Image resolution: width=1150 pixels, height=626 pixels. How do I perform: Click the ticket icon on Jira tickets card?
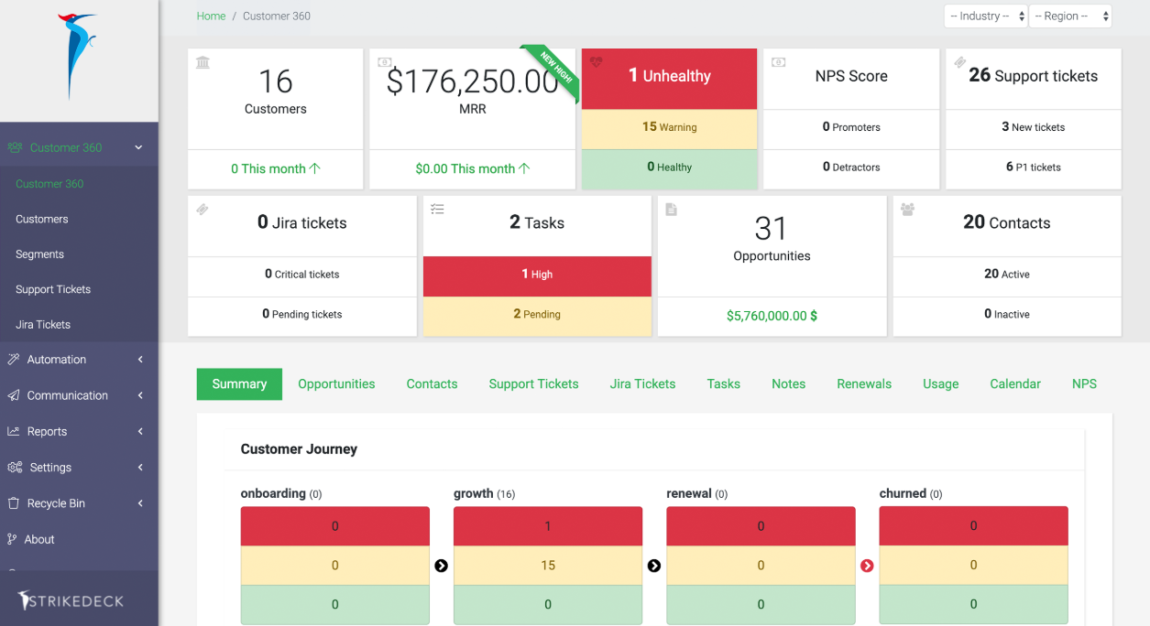(x=203, y=210)
